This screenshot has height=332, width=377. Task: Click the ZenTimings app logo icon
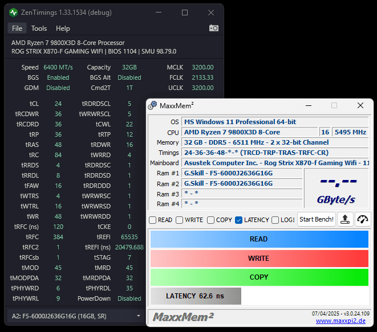coord(13,13)
